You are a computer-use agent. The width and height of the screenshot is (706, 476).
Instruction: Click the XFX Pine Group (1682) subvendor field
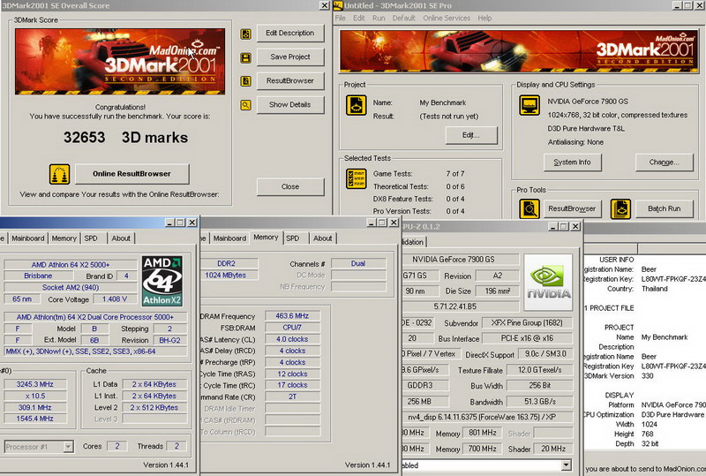(527, 322)
